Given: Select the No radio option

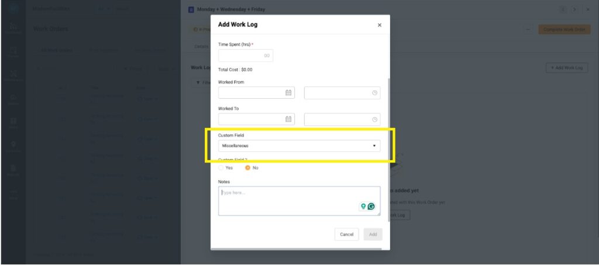Looking at the screenshot, I should pos(247,168).
